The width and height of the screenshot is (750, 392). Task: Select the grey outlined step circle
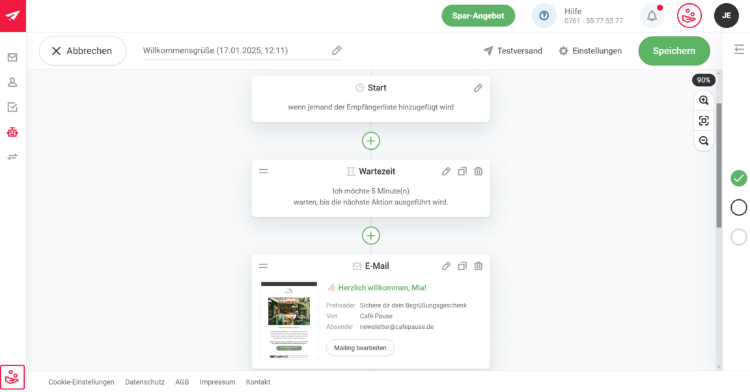(738, 237)
